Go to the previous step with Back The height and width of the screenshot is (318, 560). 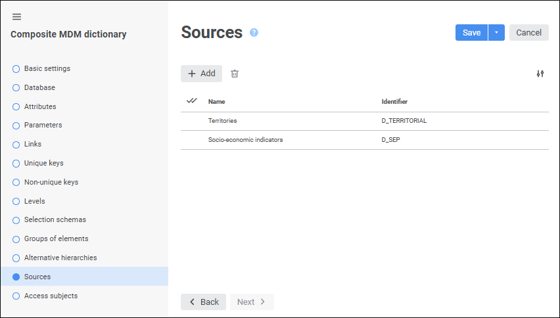tap(203, 302)
